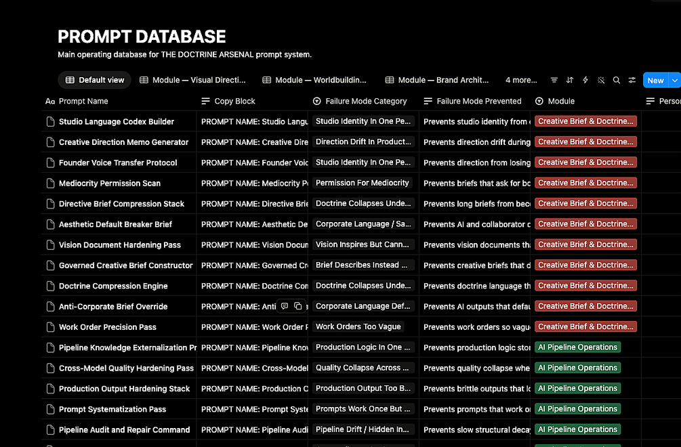Screen dimensions: 681x447
Task: Open the Copy Block cell of Work Order Precision Pass
Action: coord(252,327)
